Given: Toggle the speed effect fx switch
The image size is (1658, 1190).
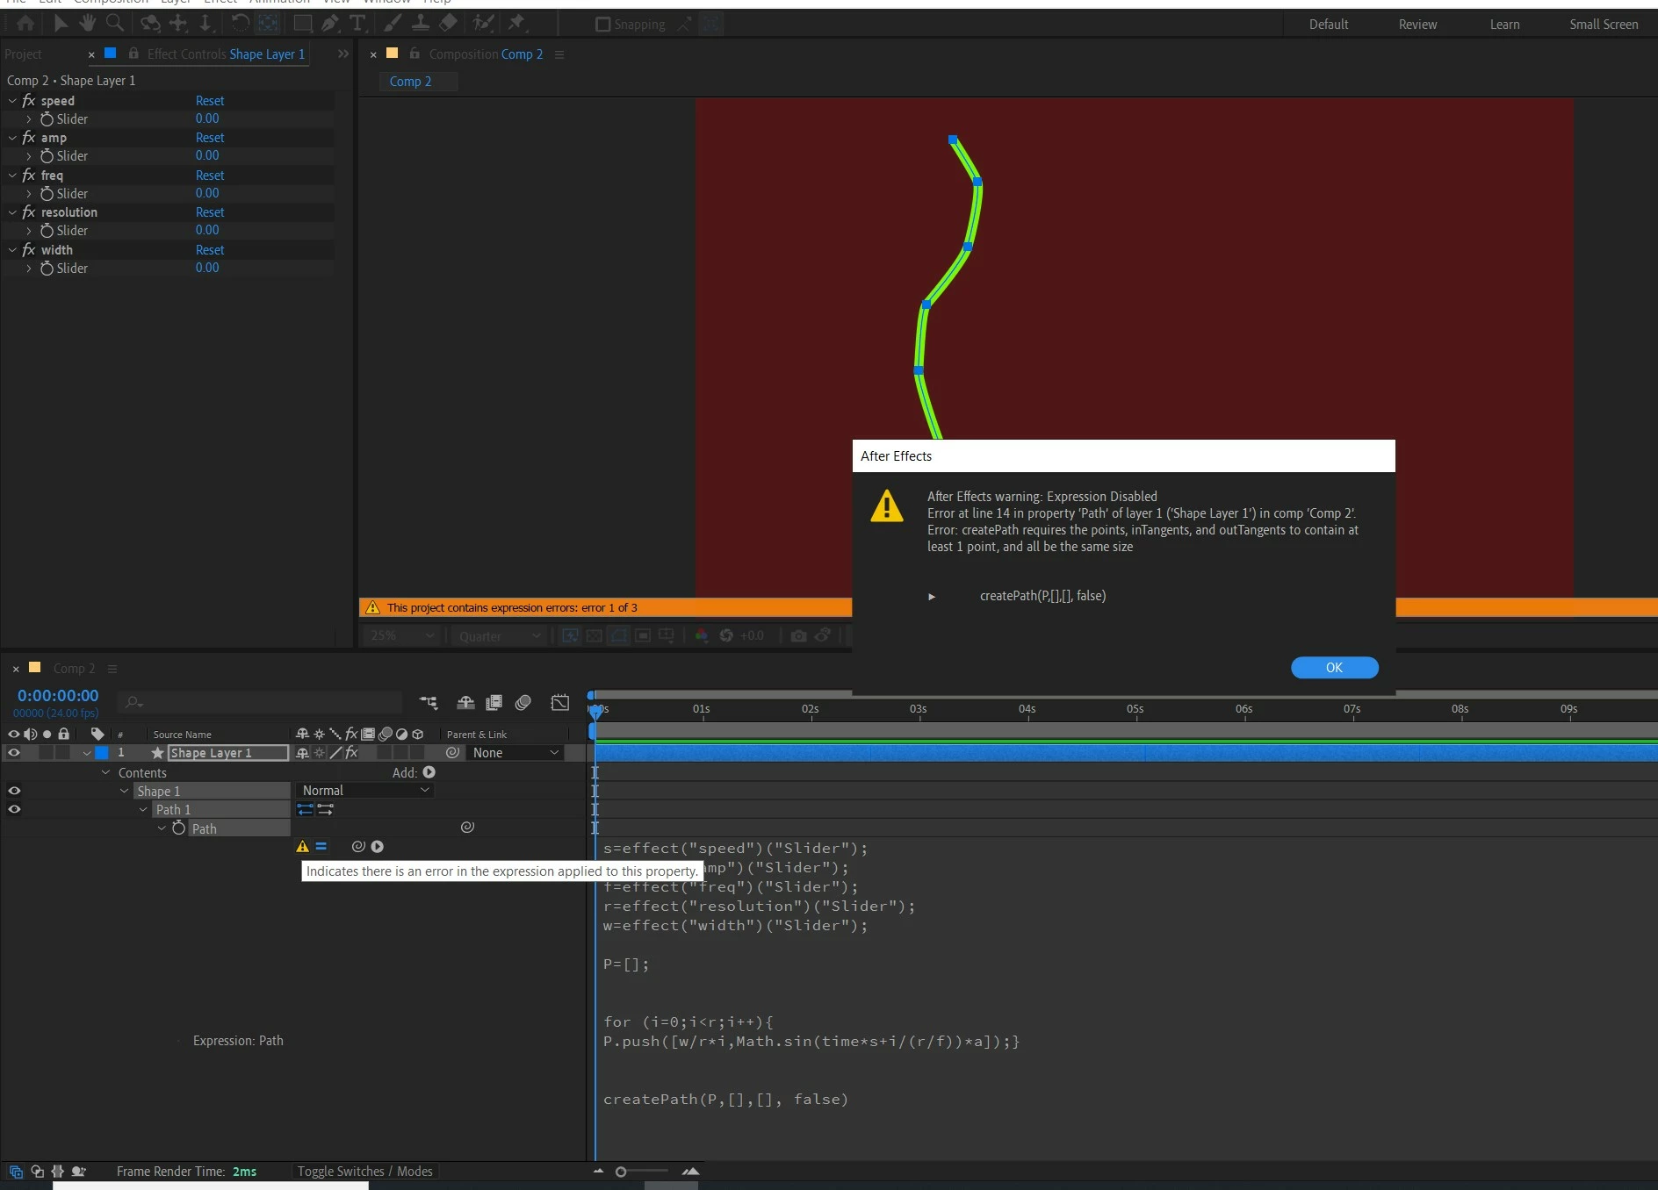Looking at the screenshot, I should pos(29,101).
